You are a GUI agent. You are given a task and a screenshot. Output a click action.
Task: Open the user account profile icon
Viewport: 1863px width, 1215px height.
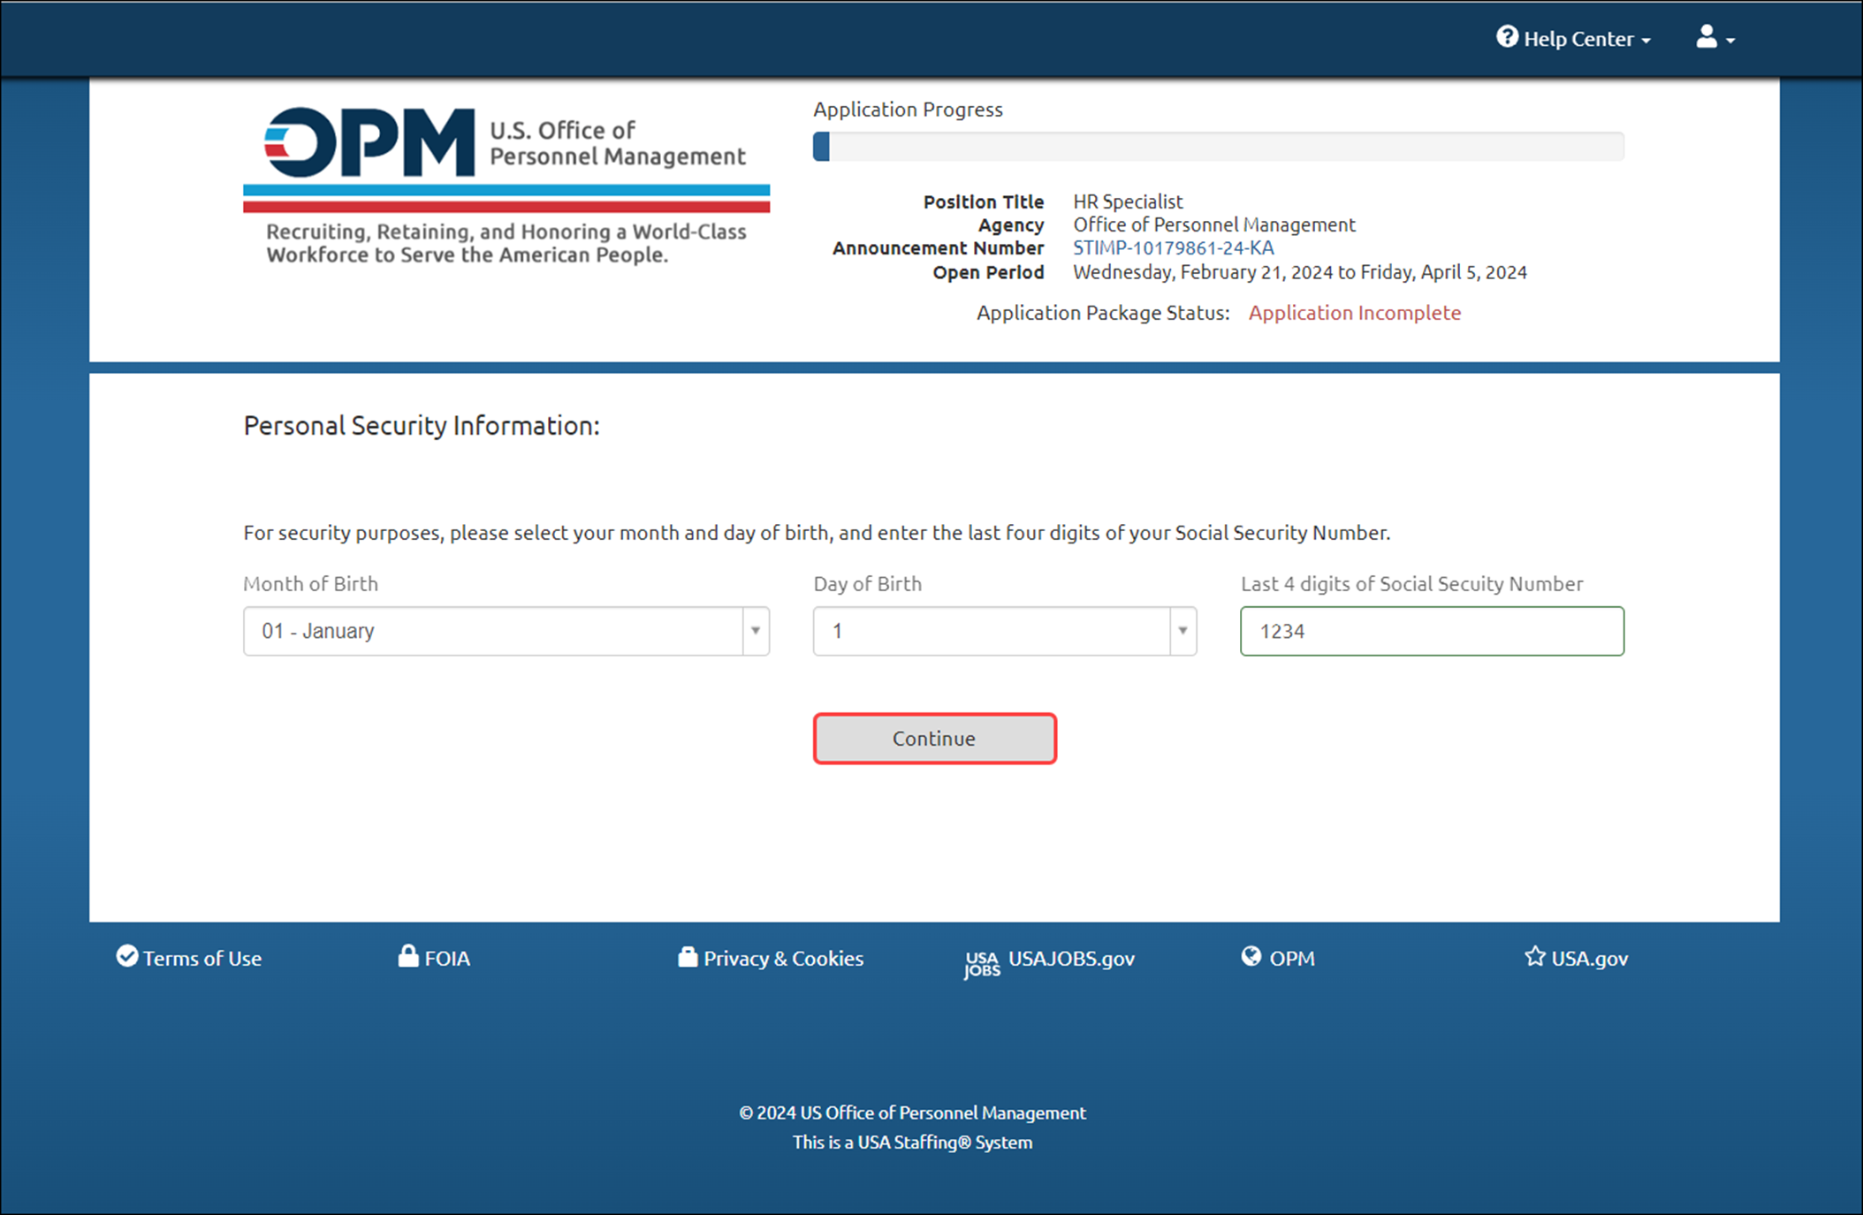click(x=1706, y=37)
